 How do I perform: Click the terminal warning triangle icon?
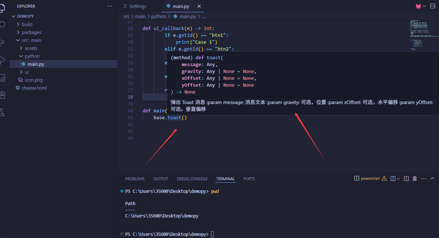tap(384, 178)
